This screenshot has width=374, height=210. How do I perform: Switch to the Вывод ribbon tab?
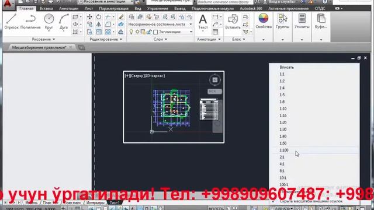[x=180, y=8]
